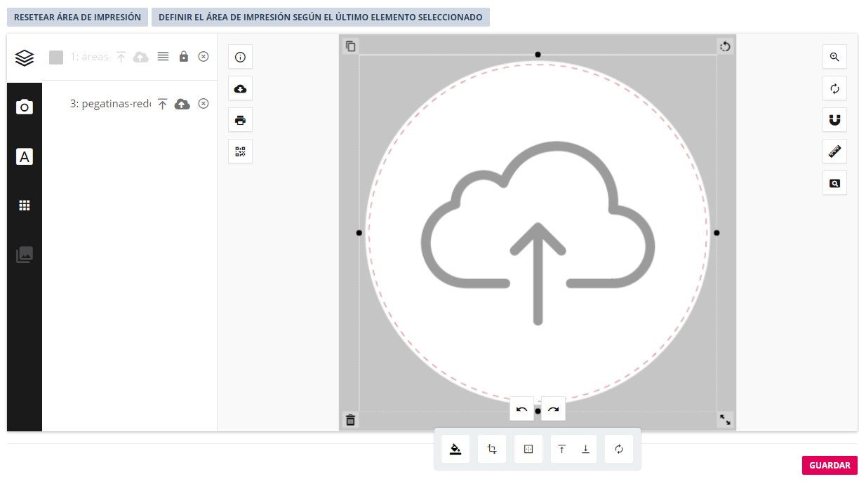Open the areas layer lines menu
The image size is (859, 486).
[x=163, y=57]
